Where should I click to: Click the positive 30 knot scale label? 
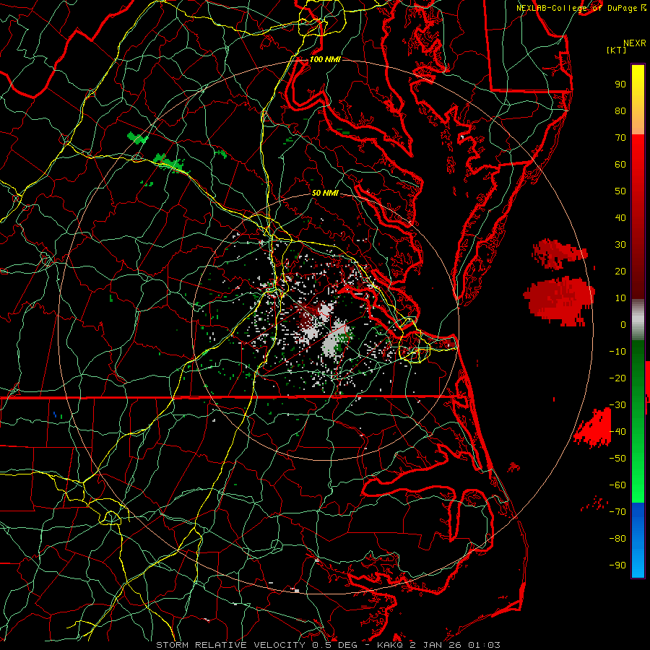[620, 245]
